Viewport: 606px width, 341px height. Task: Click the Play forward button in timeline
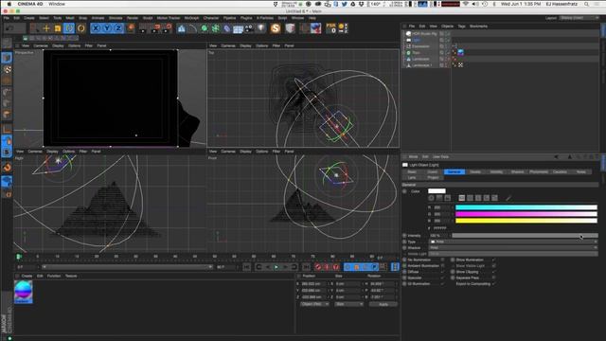click(276, 267)
